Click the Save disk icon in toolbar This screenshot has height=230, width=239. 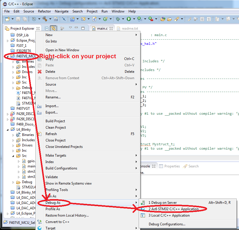[x=18, y=19]
